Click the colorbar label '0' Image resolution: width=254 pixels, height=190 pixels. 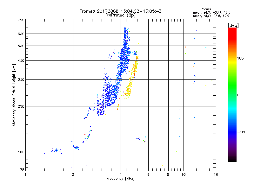238,95
